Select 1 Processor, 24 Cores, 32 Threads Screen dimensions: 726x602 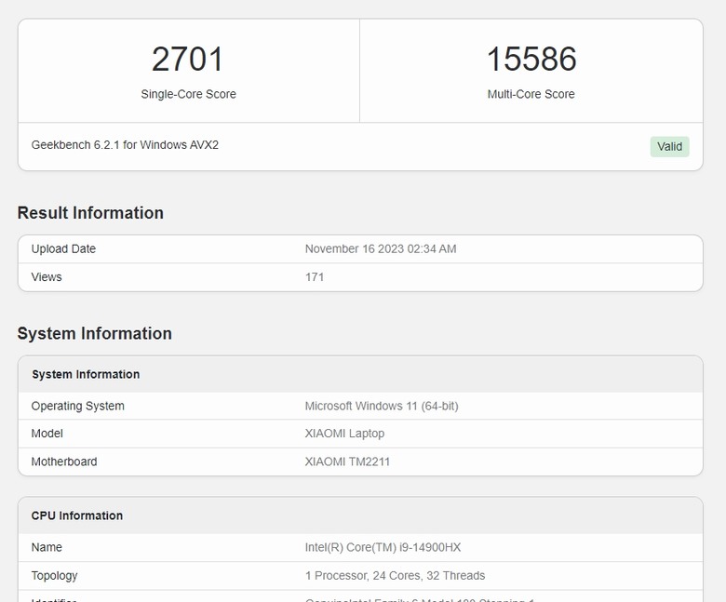click(395, 576)
